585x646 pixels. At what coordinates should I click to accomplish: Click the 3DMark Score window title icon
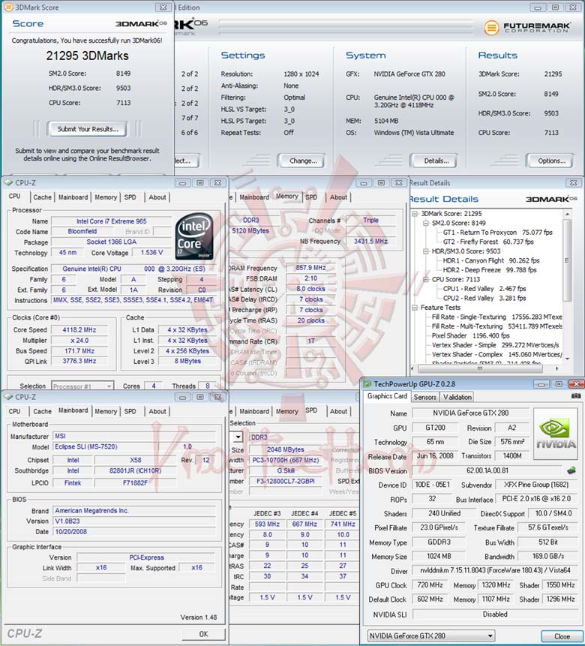tap(8, 8)
